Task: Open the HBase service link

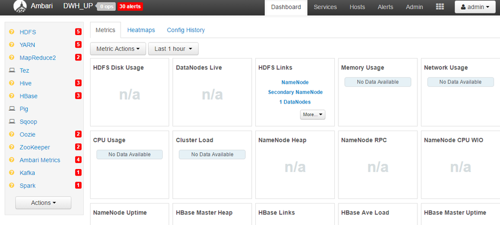Action: (29, 96)
